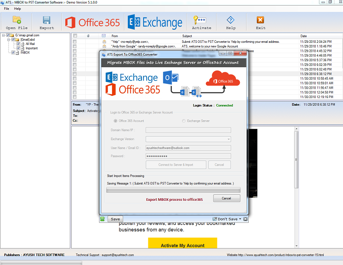The height and width of the screenshot is (265, 343).
Task: Click the support@ayushtech.com technical support text
Action: (117, 255)
